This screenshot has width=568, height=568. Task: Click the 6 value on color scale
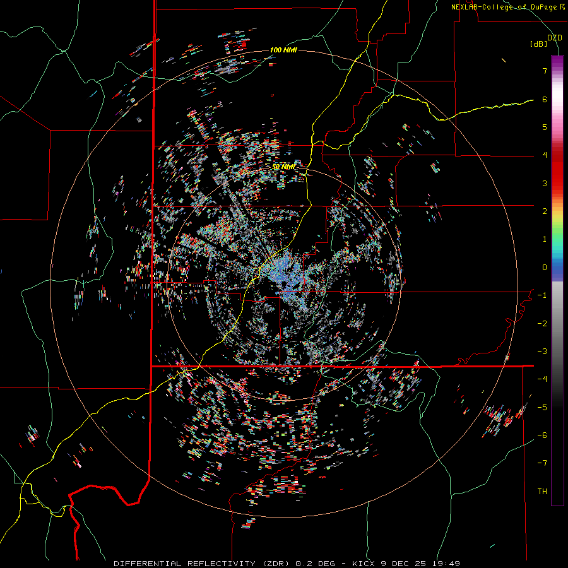coord(545,99)
